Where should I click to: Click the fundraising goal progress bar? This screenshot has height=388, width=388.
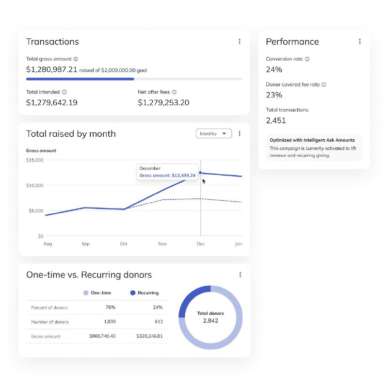pyautogui.click(x=134, y=79)
